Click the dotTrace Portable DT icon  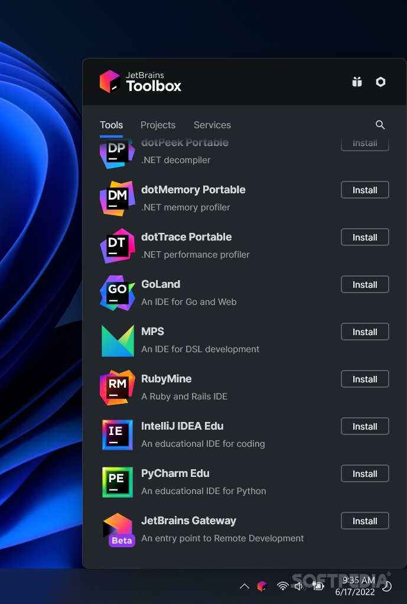pyautogui.click(x=118, y=246)
